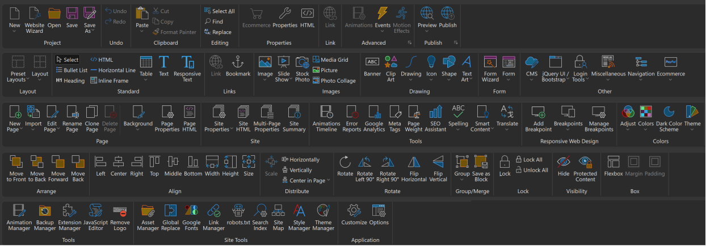Viewport: 706px width, 247px height.
Task: Activate the Select tool
Action: [68, 59]
